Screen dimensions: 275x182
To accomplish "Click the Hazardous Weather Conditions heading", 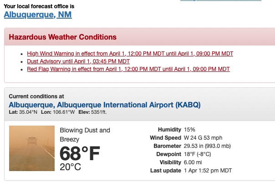I will click(x=63, y=37).
